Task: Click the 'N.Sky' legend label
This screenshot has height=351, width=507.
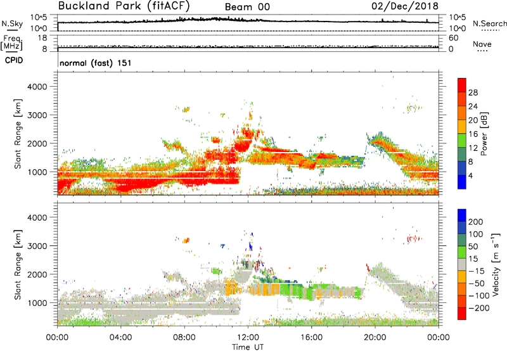Action: tap(12, 23)
